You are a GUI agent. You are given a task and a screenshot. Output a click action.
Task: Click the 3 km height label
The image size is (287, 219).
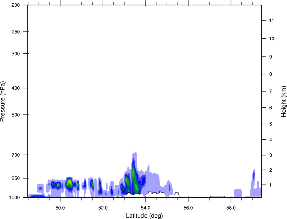pyautogui.click(x=271, y=155)
